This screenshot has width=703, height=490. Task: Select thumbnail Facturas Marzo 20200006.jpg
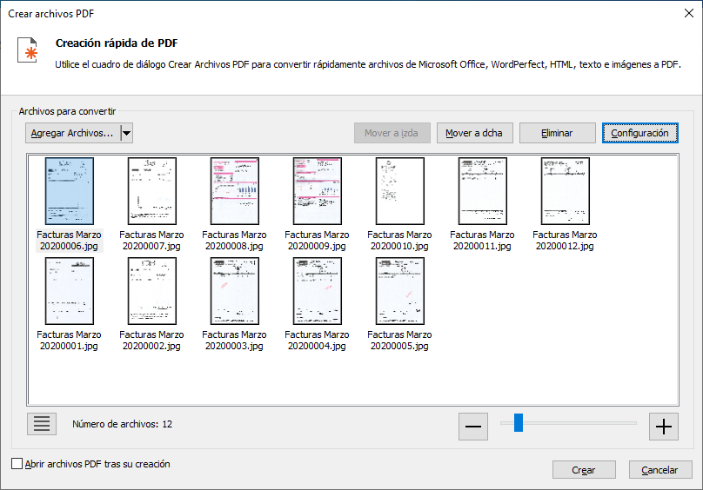click(69, 190)
